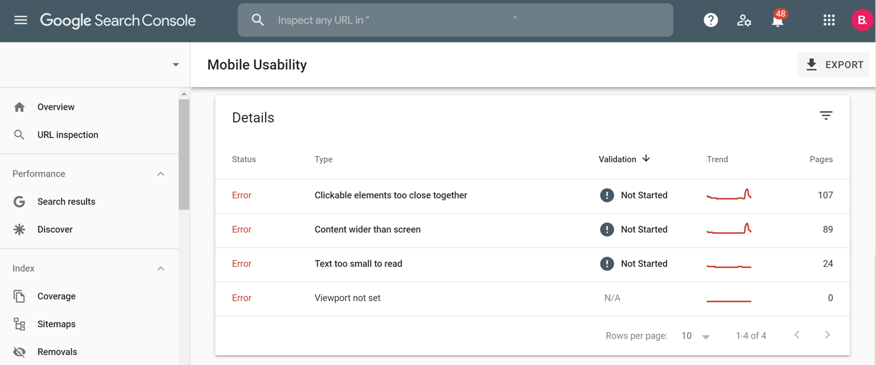Viewport: 876px width, 365px height.
Task: Open the Details table filter
Action: [x=825, y=115]
